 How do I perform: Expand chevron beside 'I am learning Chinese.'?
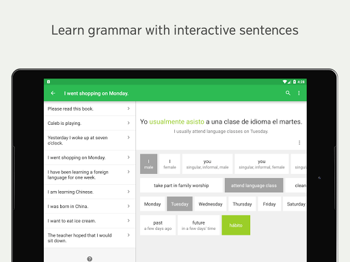tap(129, 192)
